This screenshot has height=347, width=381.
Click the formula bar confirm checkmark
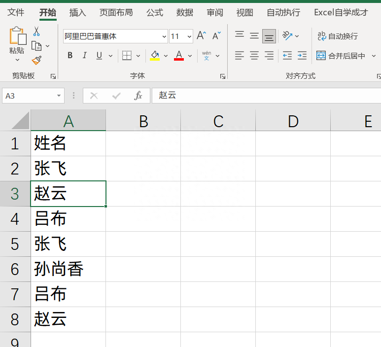click(116, 96)
